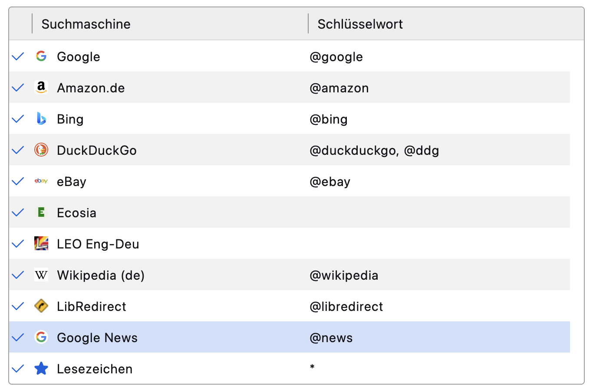Viewport: 593px width, 392px height.
Task: Click the Schlüsselwort column header
Action: (360, 24)
